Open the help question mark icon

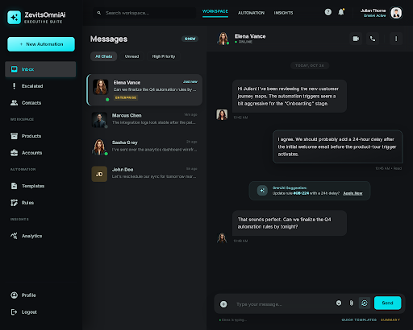tap(327, 12)
